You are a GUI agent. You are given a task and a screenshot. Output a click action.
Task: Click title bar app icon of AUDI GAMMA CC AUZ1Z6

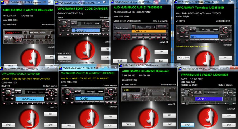(121, 65)
